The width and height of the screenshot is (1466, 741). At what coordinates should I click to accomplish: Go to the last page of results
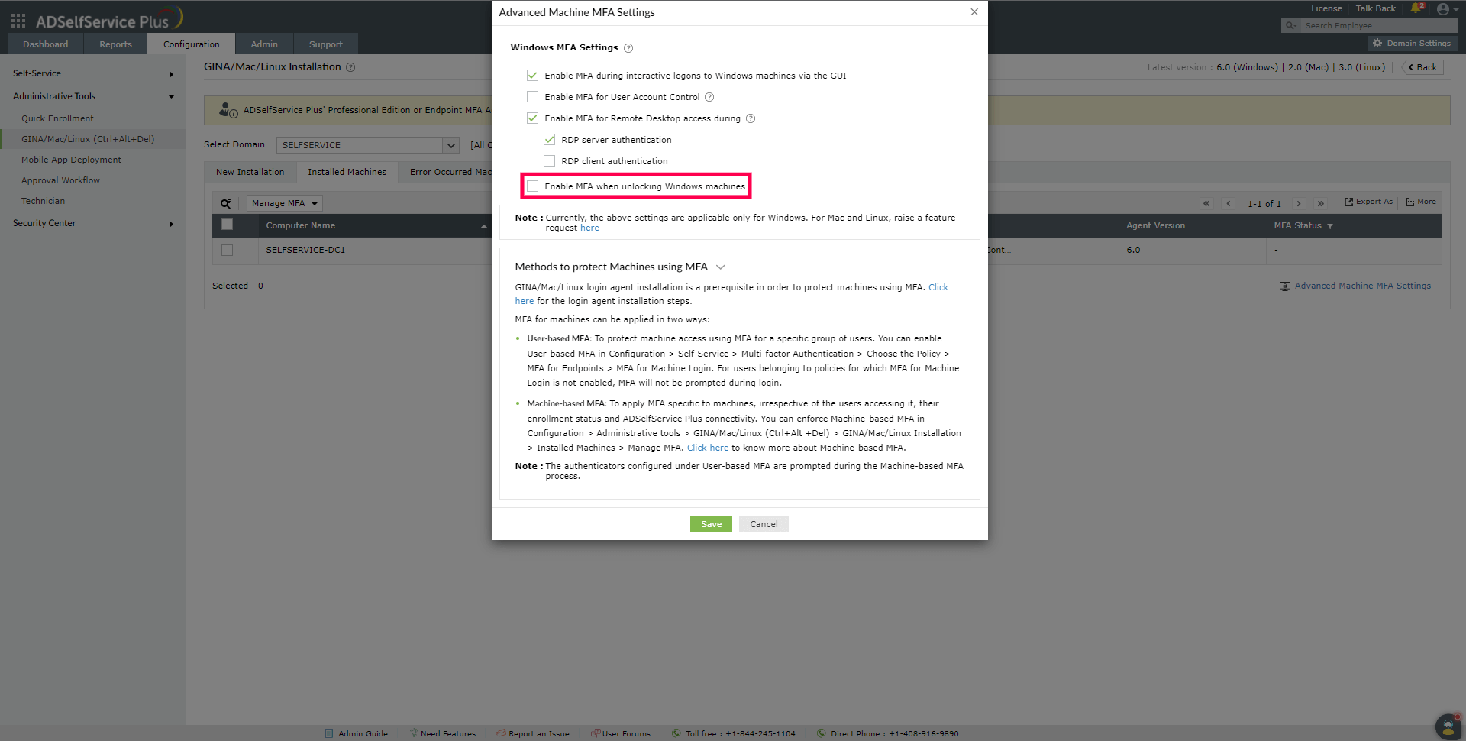pyautogui.click(x=1321, y=203)
